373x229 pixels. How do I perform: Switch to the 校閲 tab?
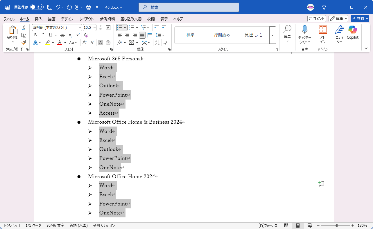pyautogui.click(x=151, y=19)
